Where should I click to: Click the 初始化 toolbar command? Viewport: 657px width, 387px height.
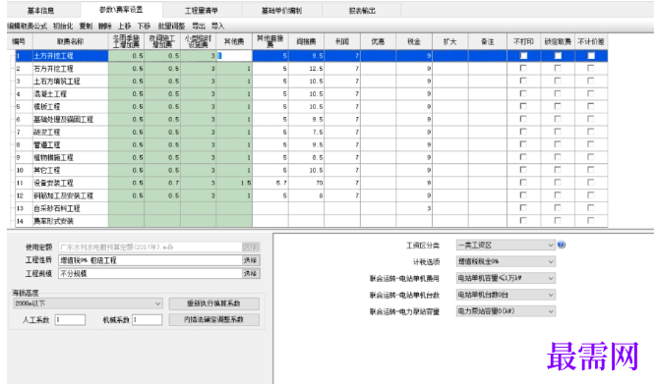(63, 26)
